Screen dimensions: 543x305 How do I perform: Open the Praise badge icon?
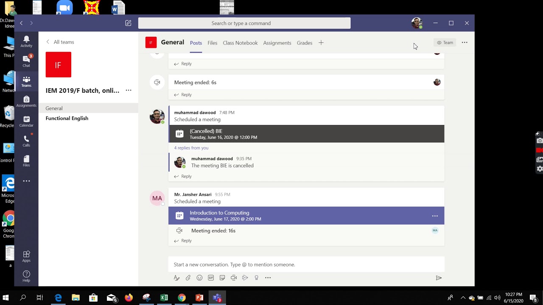click(x=257, y=278)
